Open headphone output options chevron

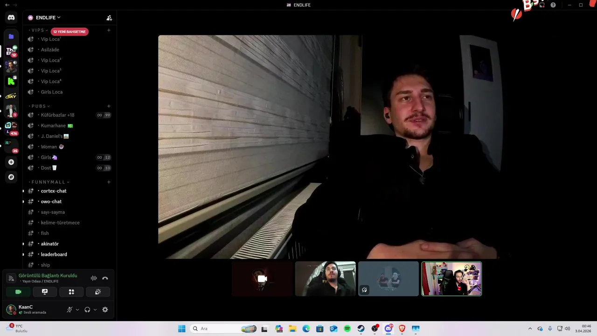pos(95,309)
